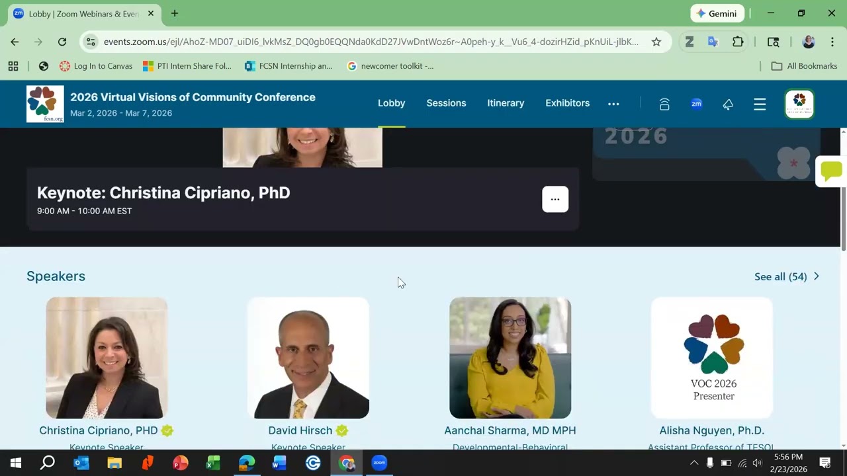847x476 pixels.
Task: Open the three-dot options on Keynote card
Action: click(x=555, y=199)
